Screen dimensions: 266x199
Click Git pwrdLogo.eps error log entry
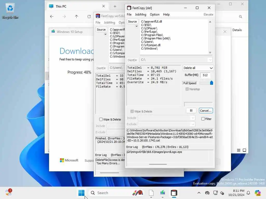point(154,152)
